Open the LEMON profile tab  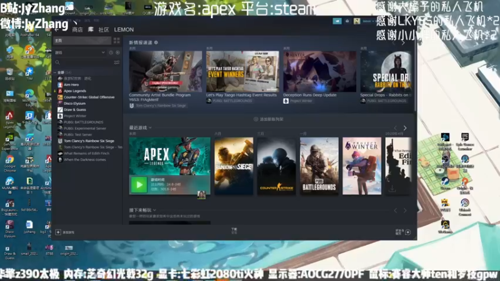[x=124, y=29]
